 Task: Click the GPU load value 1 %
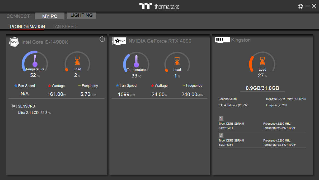click(x=177, y=76)
